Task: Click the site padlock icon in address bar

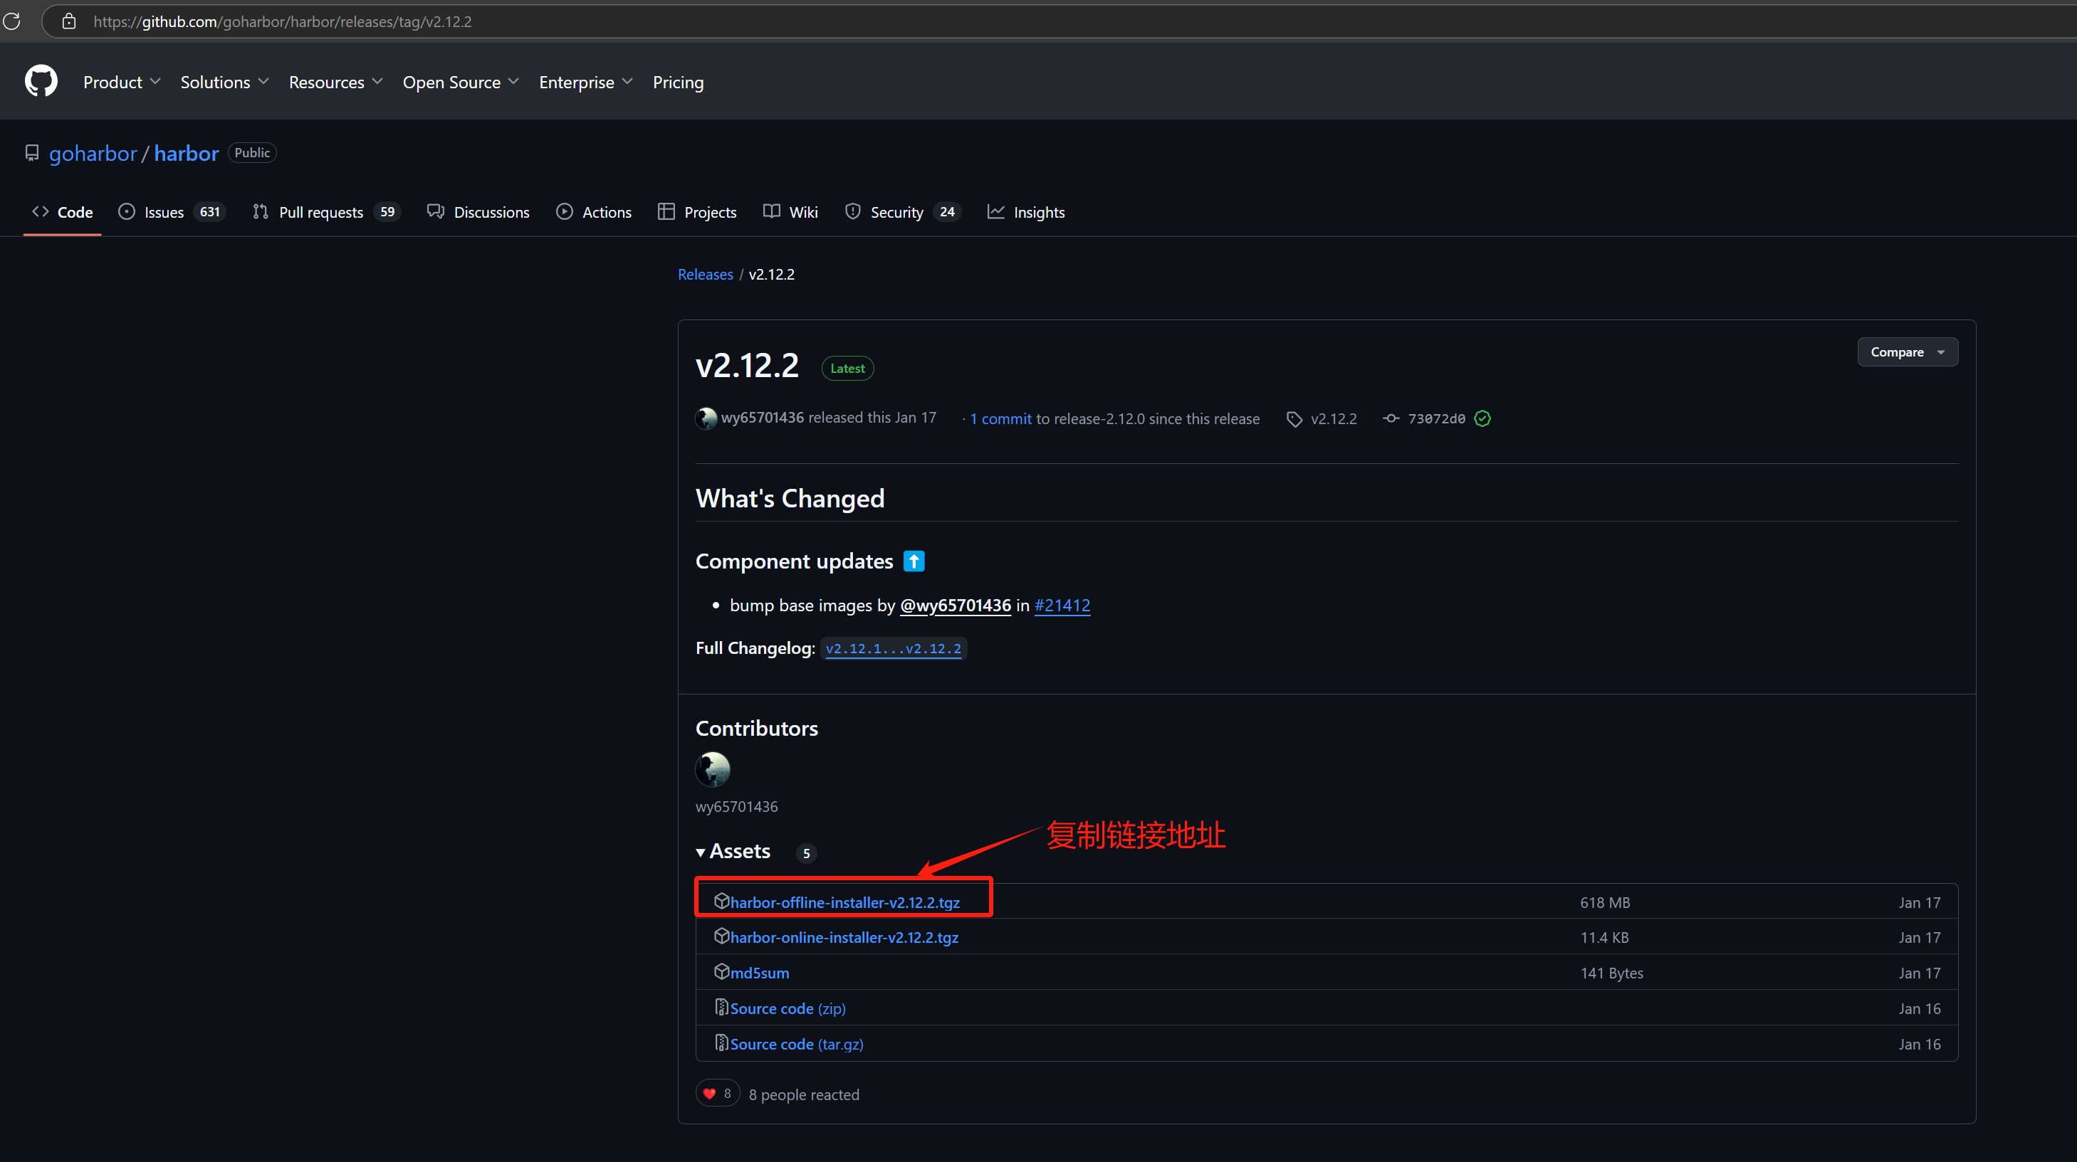Action: click(69, 22)
